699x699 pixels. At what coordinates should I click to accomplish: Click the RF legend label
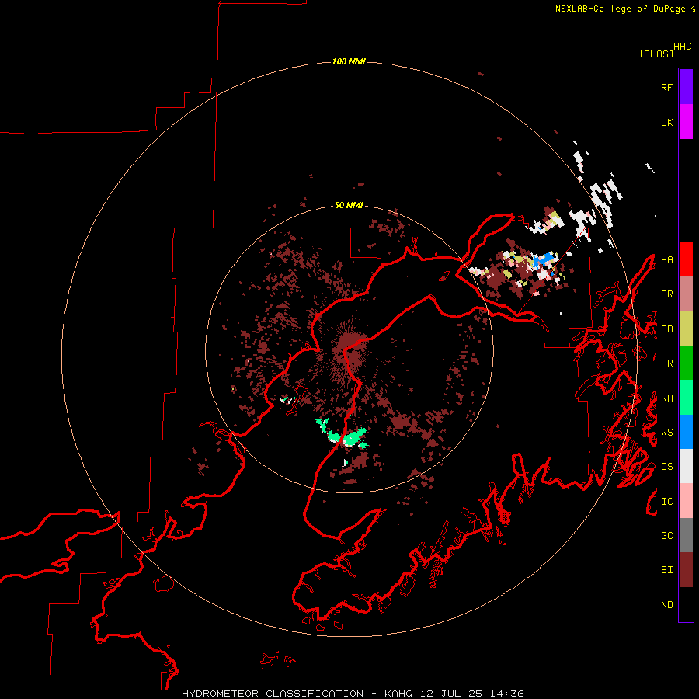click(666, 87)
